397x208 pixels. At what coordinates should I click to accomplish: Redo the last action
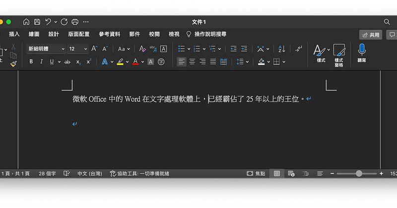point(64,22)
